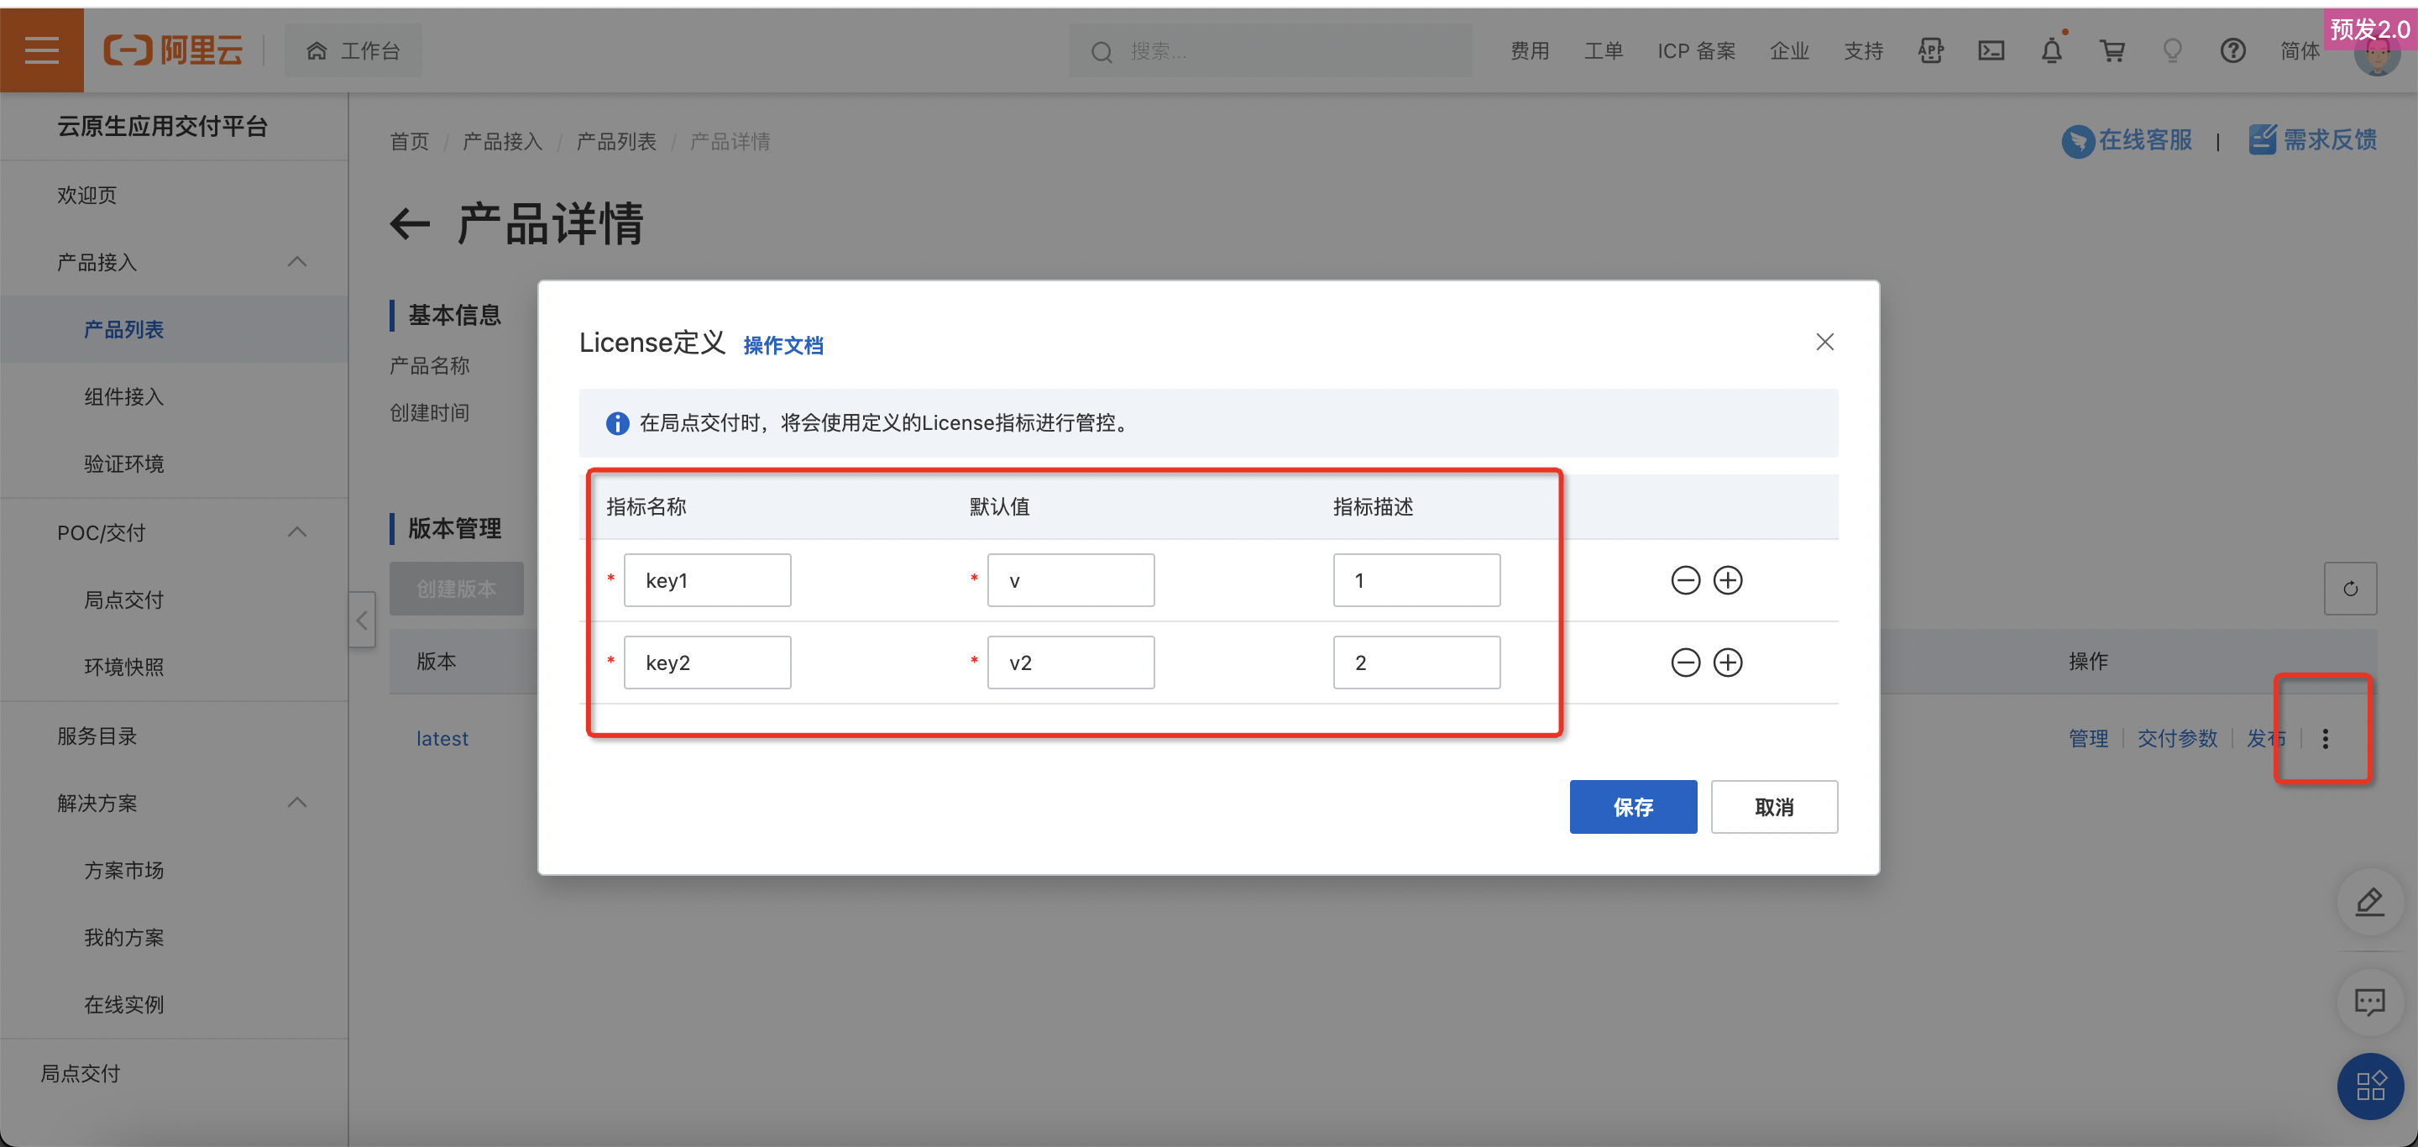Select 组件接入 in the sidebar menu
Screen dimensions: 2418x1147
click(x=123, y=396)
